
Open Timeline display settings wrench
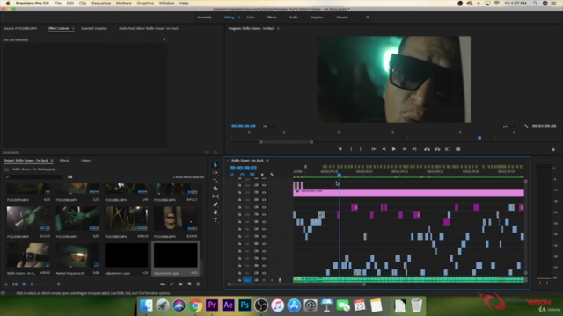[272, 175]
